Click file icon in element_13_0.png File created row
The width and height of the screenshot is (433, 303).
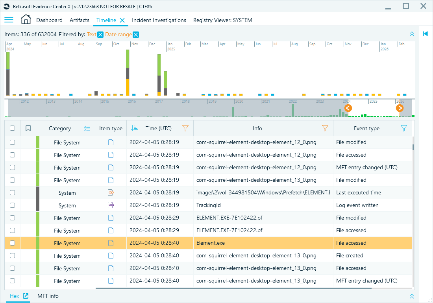tap(111, 255)
